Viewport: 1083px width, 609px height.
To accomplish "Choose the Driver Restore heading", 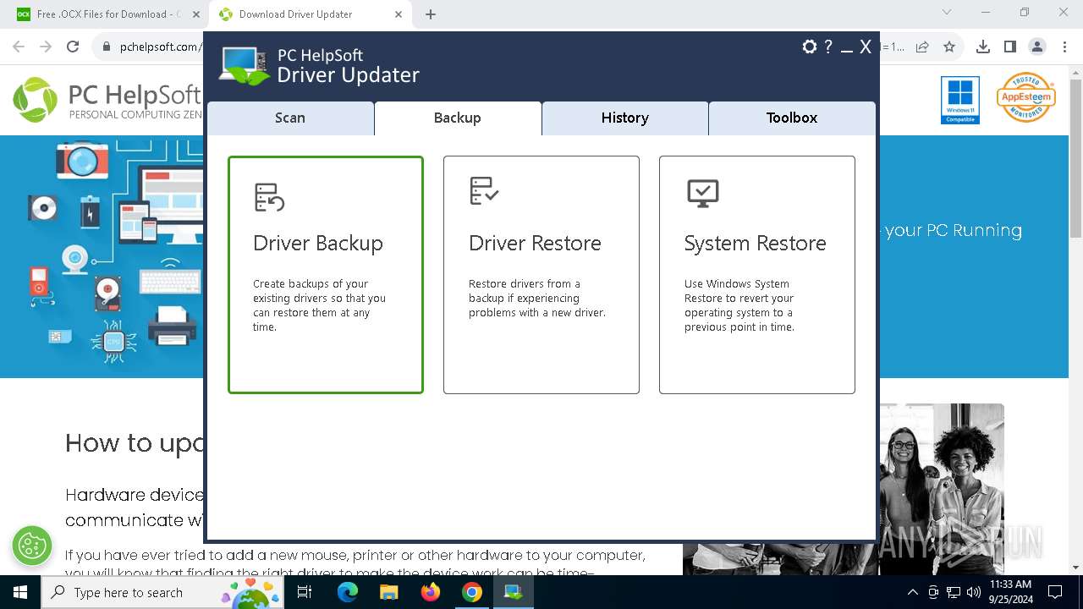I will (535, 244).
